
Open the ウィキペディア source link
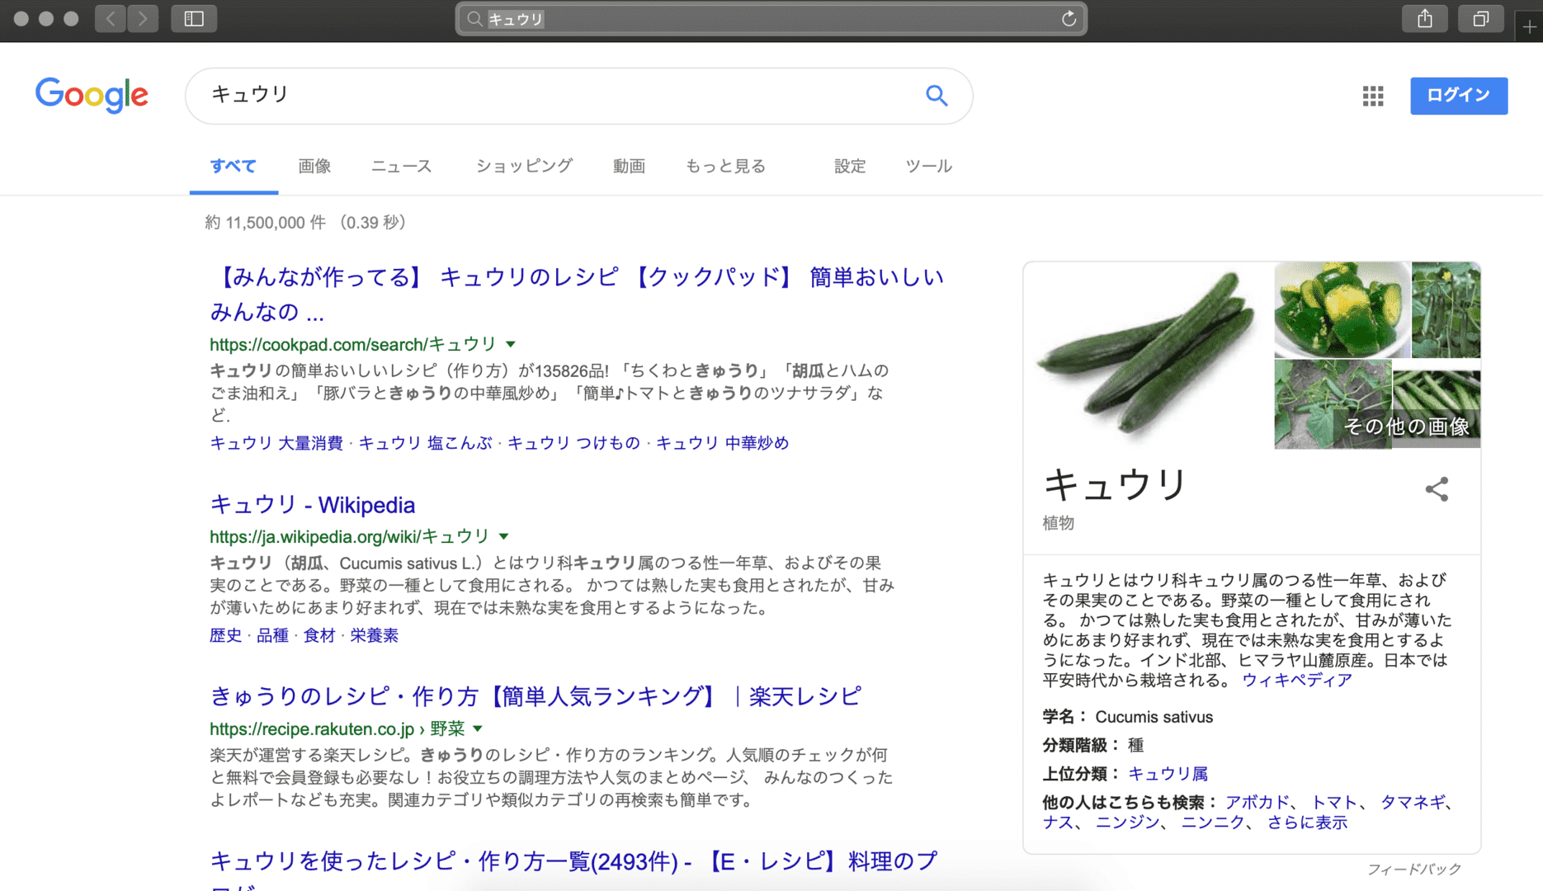[1296, 680]
